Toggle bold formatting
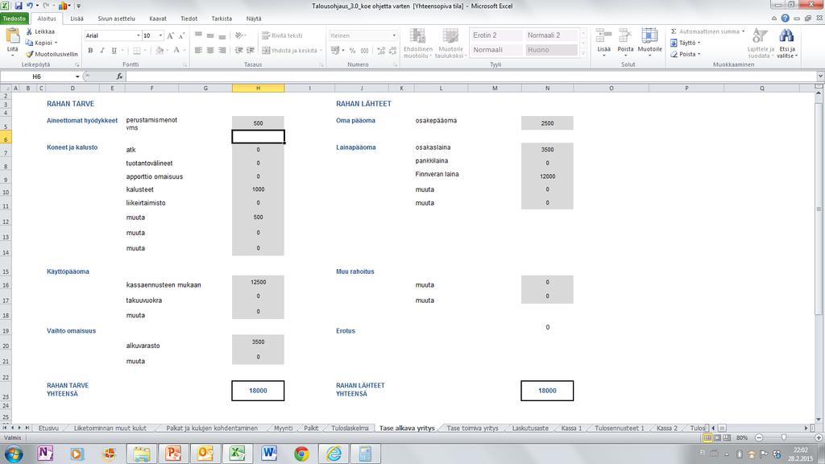Image resolution: width=825 pixels, height=464 pixels. [x=90, y=51]
